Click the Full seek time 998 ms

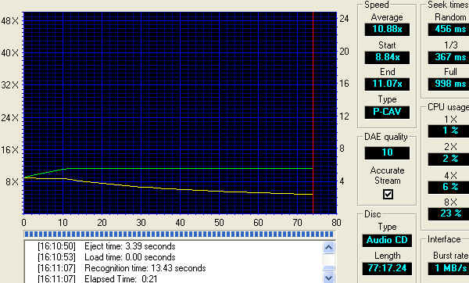coord(449,84)
